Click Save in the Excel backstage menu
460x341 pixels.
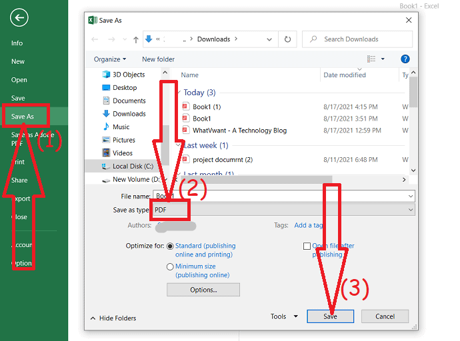(x=18, y=98)
